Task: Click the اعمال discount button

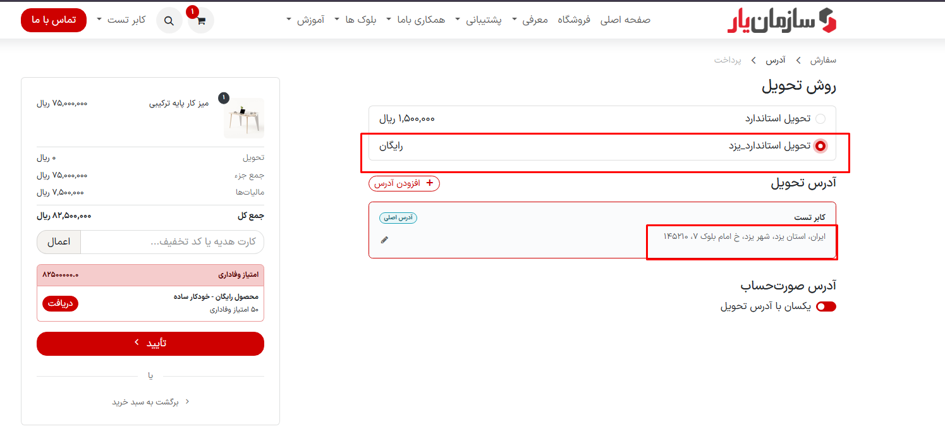Action: tap(59, 242)
